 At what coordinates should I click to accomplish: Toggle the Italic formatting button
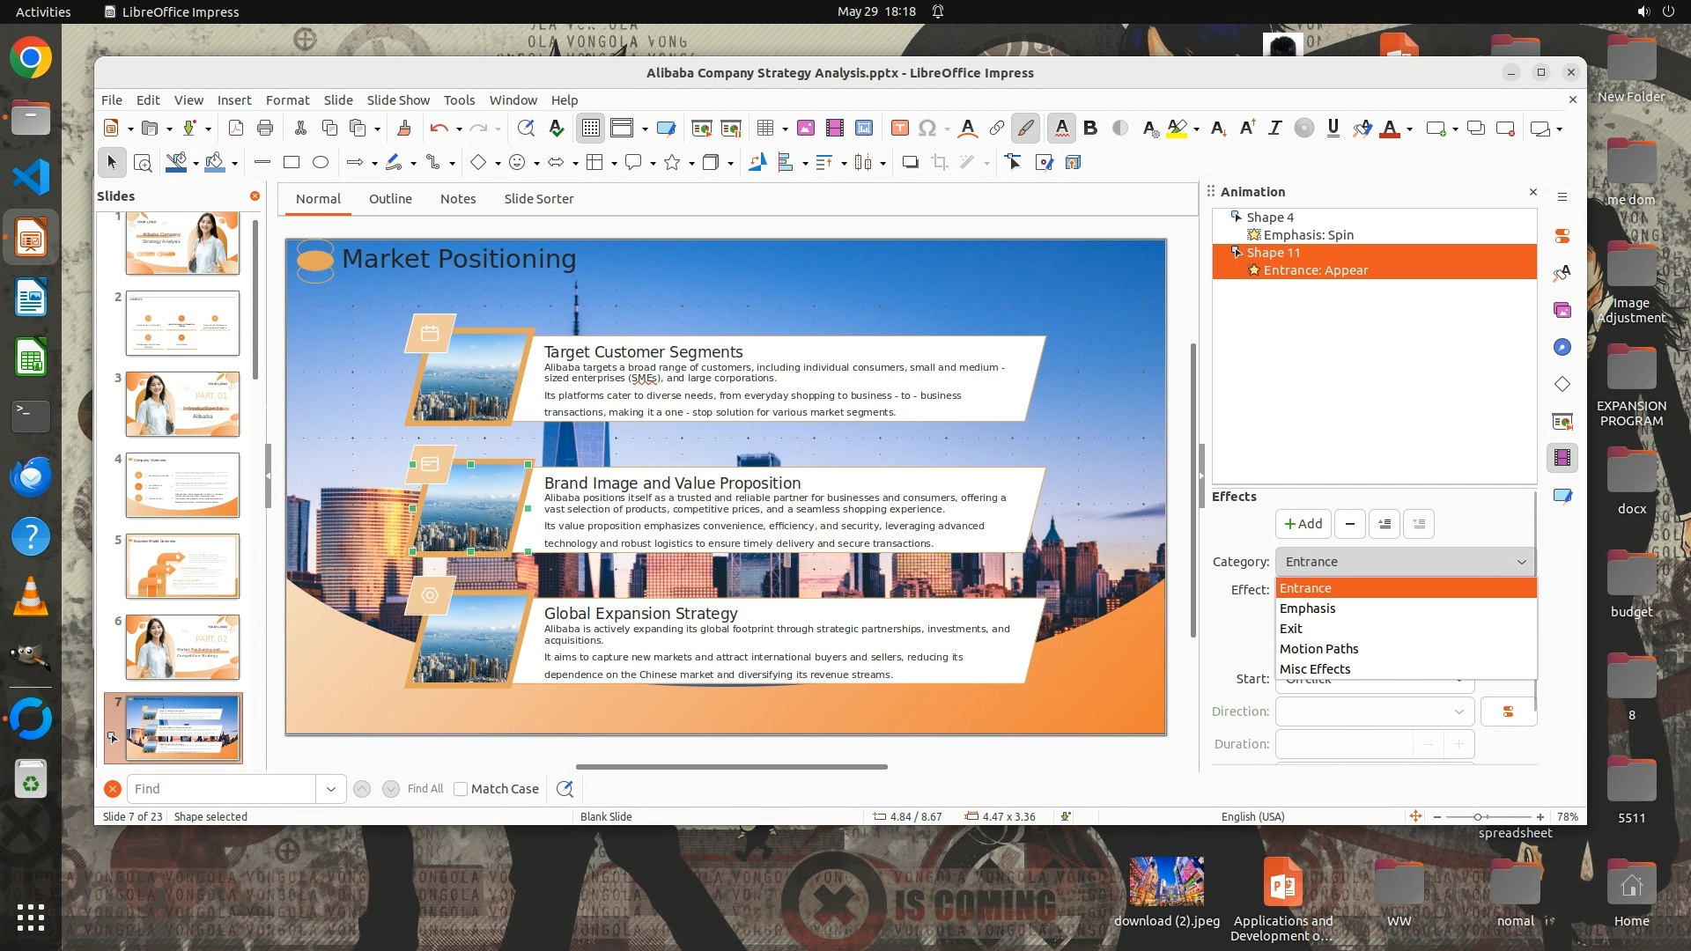point(1274,129)
